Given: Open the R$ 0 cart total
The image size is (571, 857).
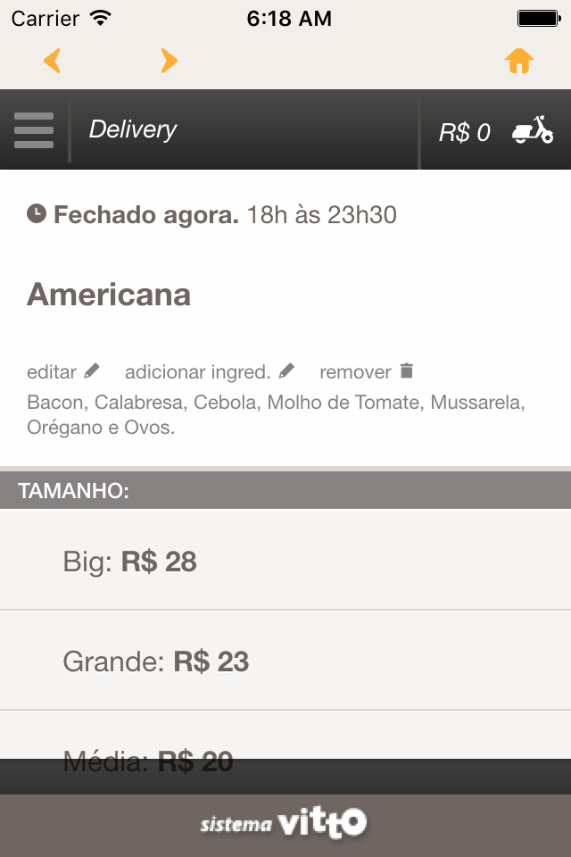Looking at the screenshot, I should [465, 132].
